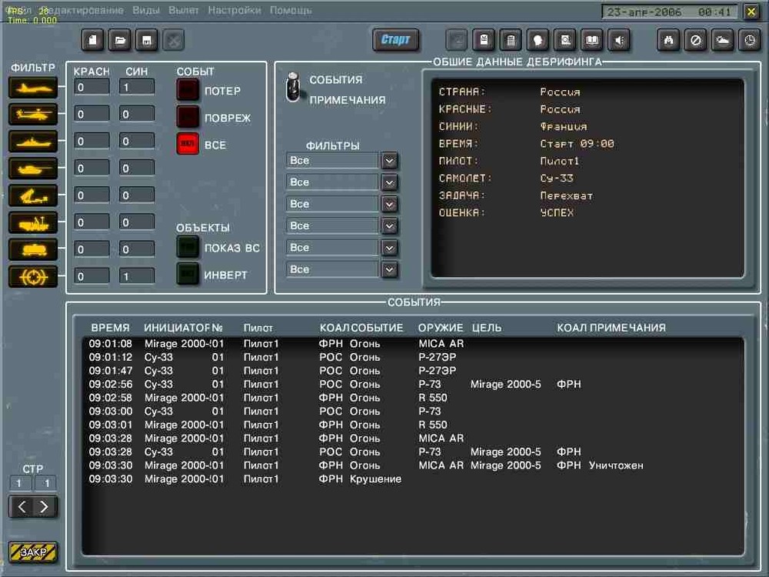The image size is (769, 577).
Task: Expand the first Все filter dropdown
Action: tap(390, 161)
